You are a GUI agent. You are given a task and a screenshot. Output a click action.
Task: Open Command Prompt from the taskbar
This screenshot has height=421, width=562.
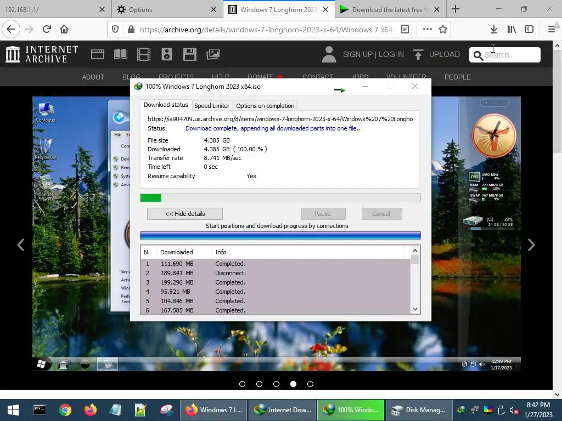(x=40, y=410)
